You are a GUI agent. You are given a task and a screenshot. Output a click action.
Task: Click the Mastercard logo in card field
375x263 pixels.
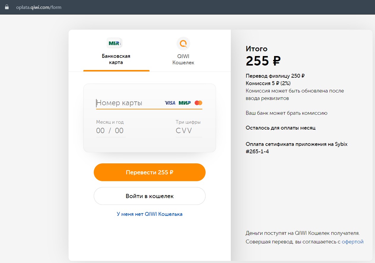pos(198,103)
